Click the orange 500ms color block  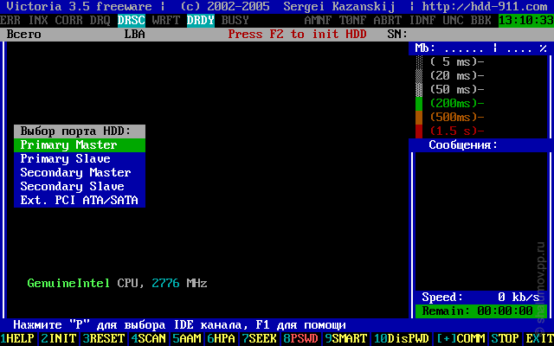click(x=419, y=118)
